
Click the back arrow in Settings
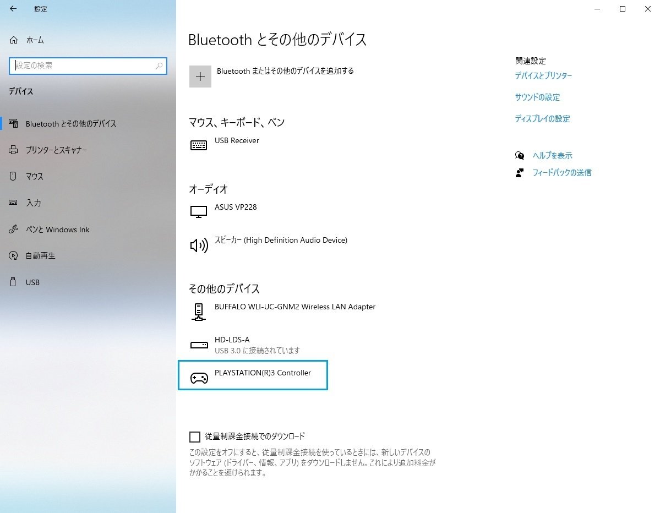pos(13,9)
